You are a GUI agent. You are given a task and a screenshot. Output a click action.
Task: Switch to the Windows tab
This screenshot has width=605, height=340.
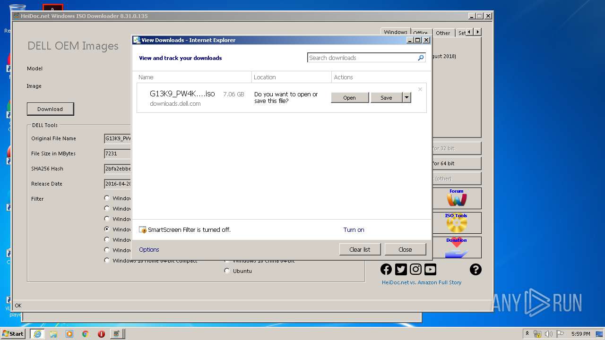click(396, 32)
